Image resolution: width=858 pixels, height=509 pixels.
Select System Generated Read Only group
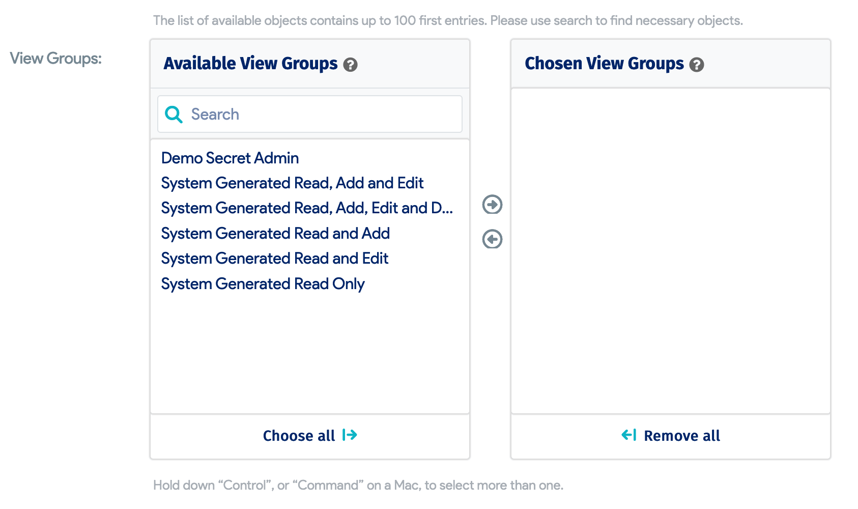263,284
